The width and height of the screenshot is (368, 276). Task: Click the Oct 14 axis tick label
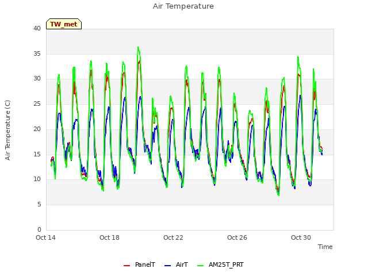pos(45,237)
